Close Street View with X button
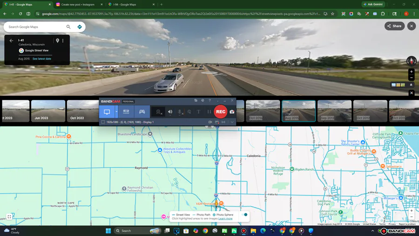This screenshot has height=236, width=419. point(412,26)
